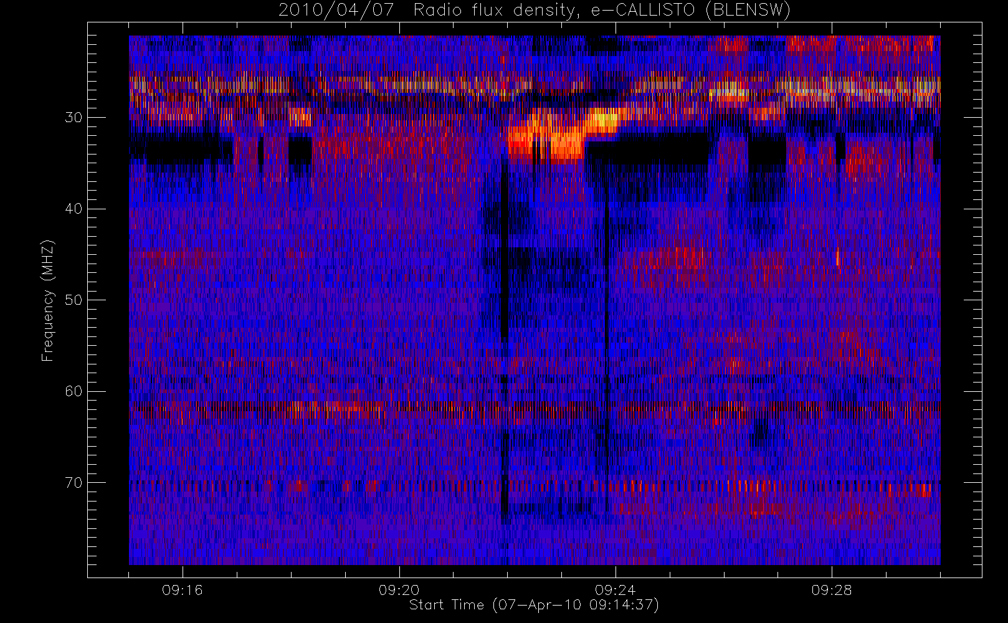This screenshot has width=1008, height=623.
Task: Click the '30' frequency tick label
Action: click(x=74, y=117)
